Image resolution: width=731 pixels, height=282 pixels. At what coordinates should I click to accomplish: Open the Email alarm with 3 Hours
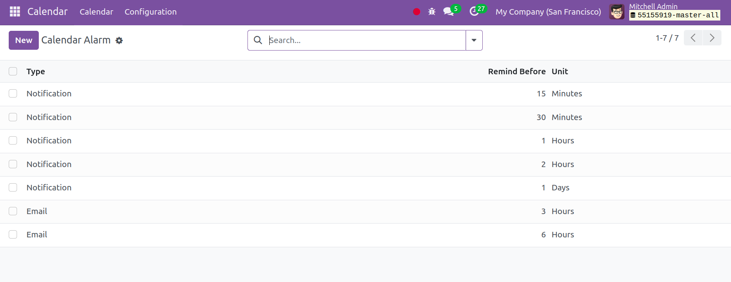(x=365, y=212)
